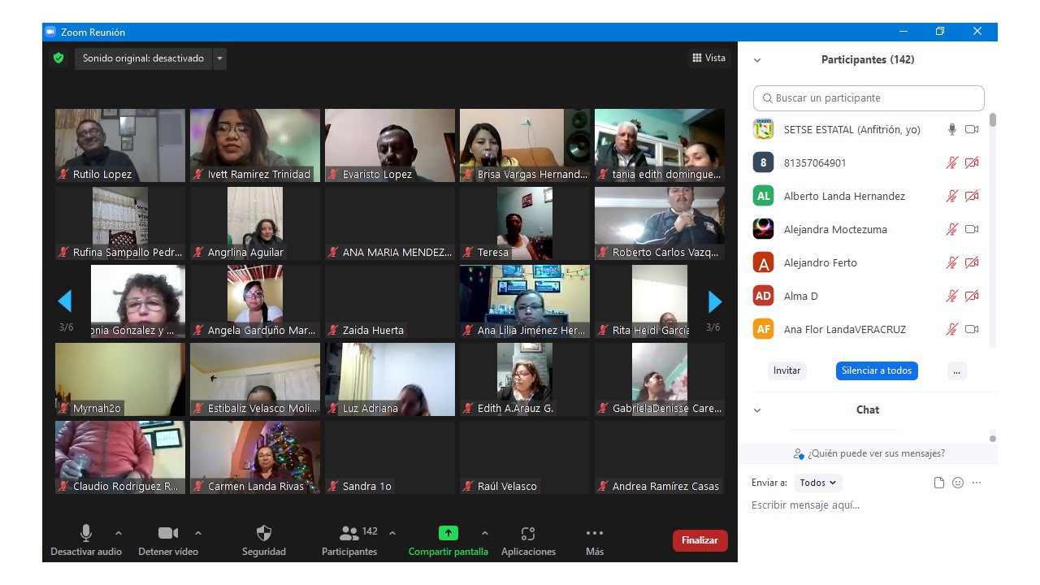Select Carmen Landa Rivas video tile
The image size is (1040, 585).
(255, 457)
